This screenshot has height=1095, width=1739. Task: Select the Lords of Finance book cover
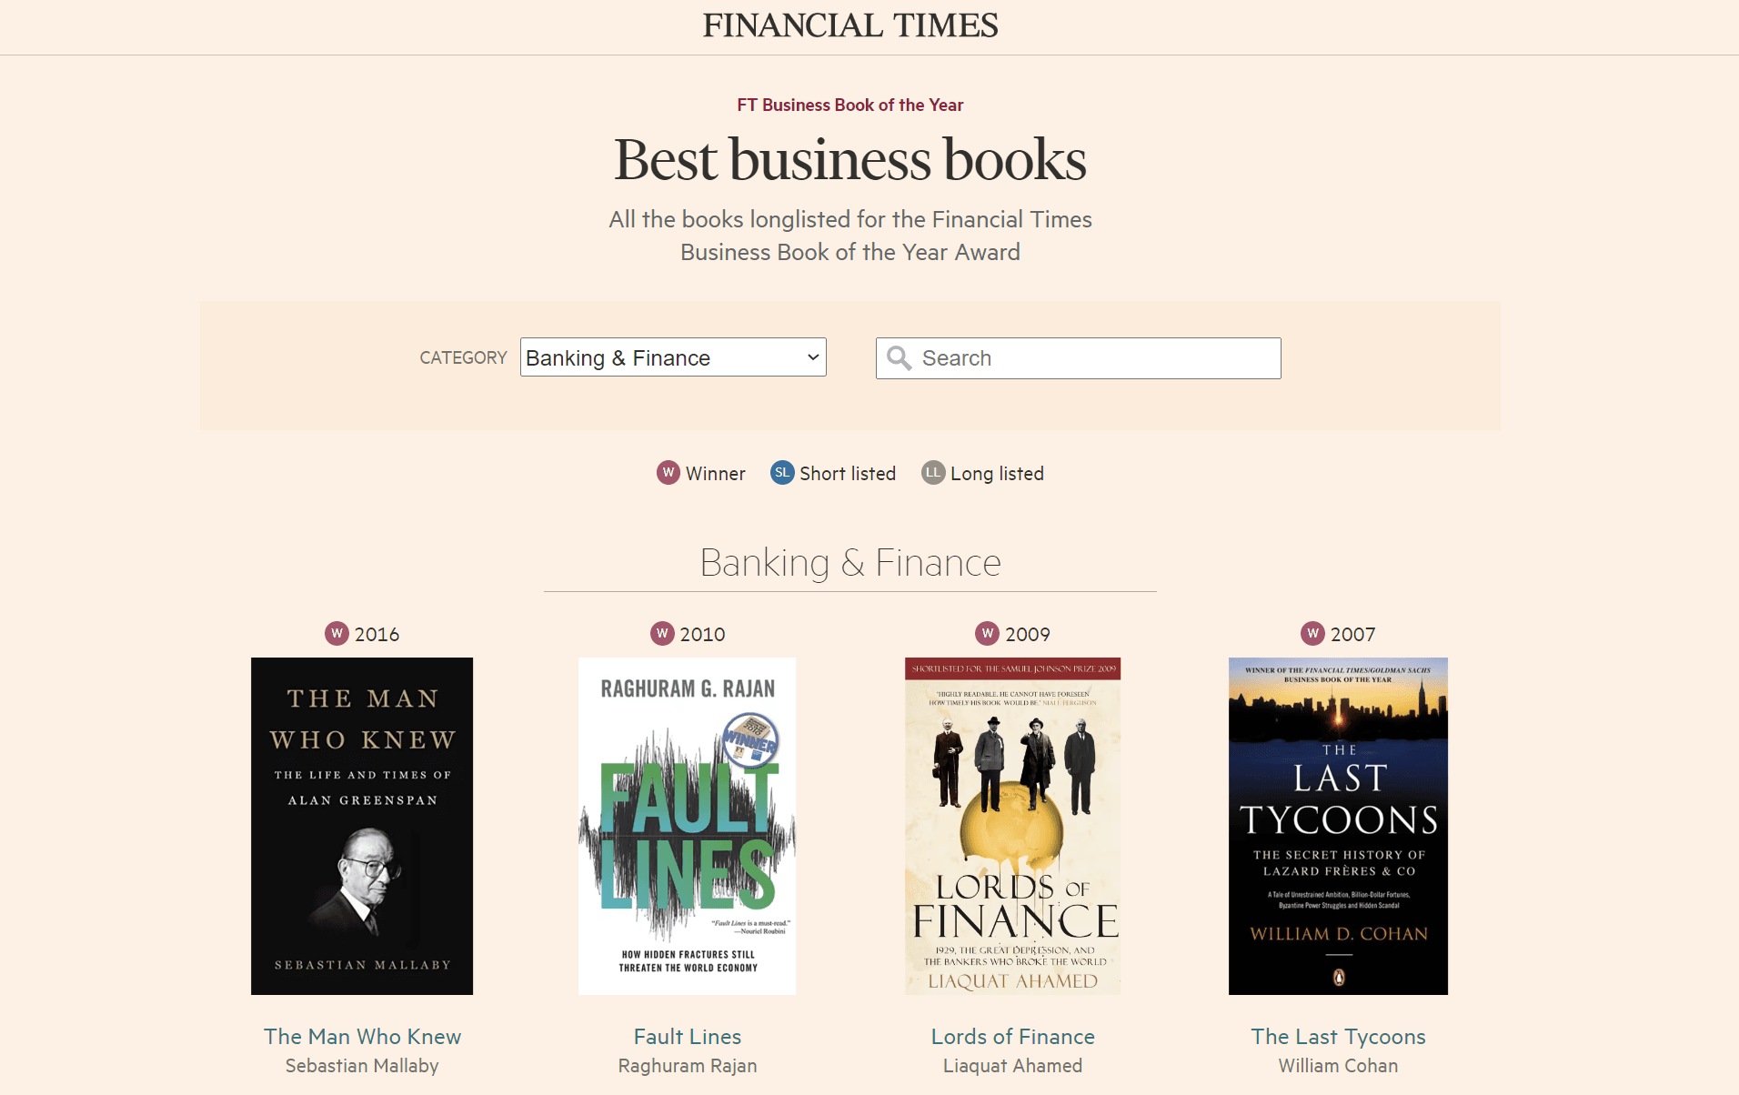[1013, 826]
